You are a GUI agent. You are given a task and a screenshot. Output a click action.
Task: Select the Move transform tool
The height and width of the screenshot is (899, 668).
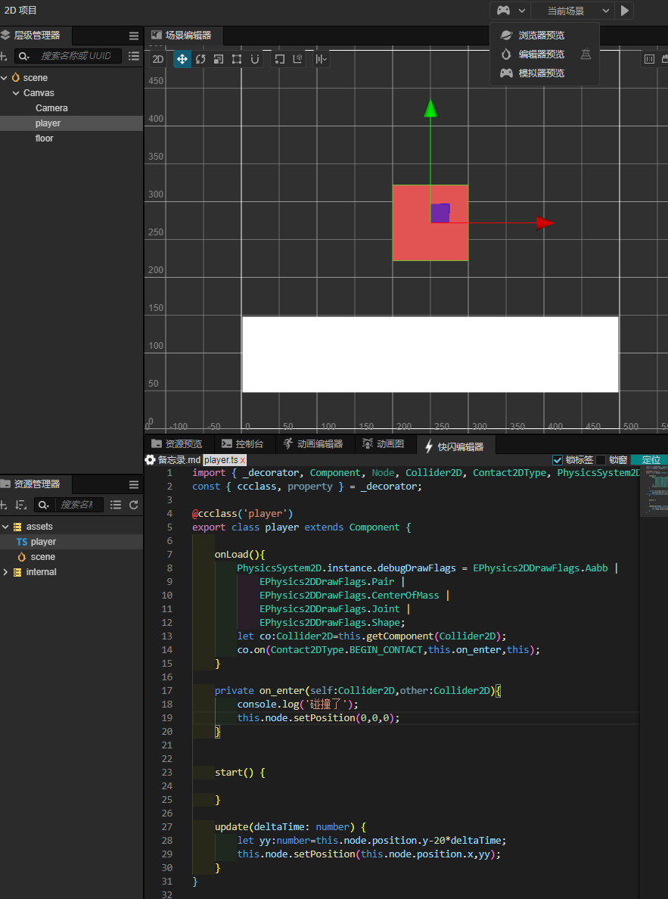point(182,59)
